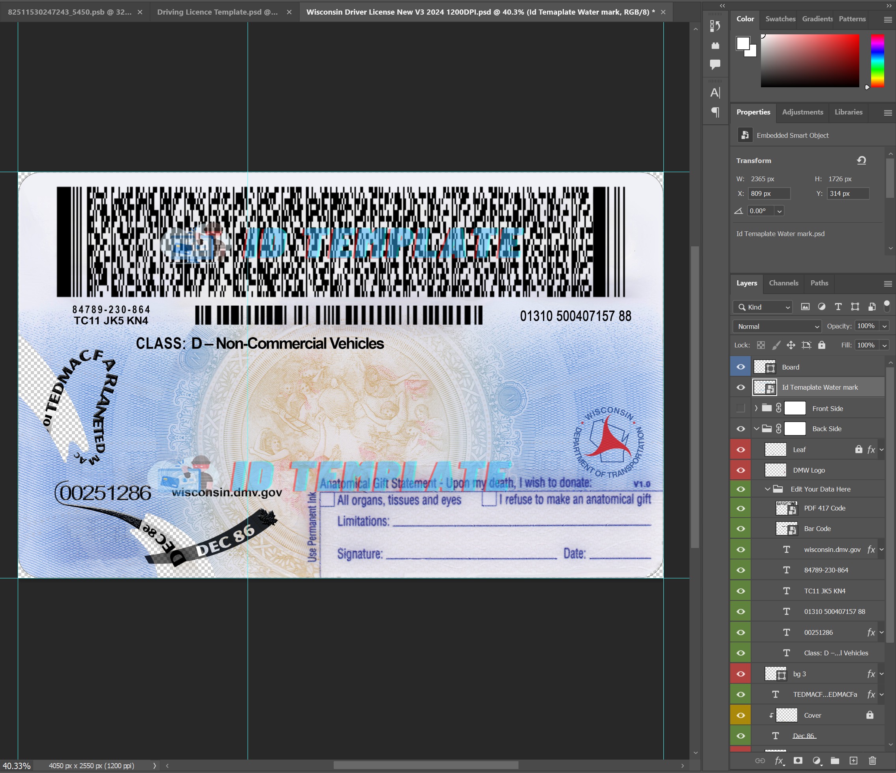Click the X position input field
This screenshot has height=773, width=896.
pos(769,194)
